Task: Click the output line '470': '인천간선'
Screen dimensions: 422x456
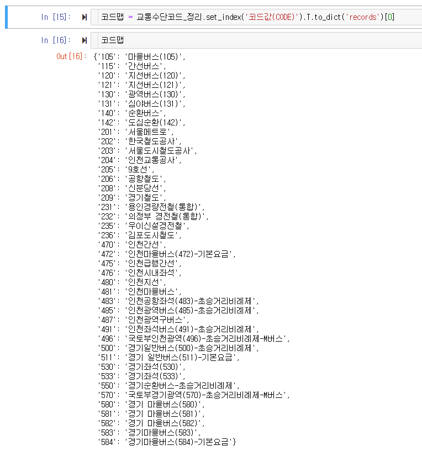Action: (131, 245)
